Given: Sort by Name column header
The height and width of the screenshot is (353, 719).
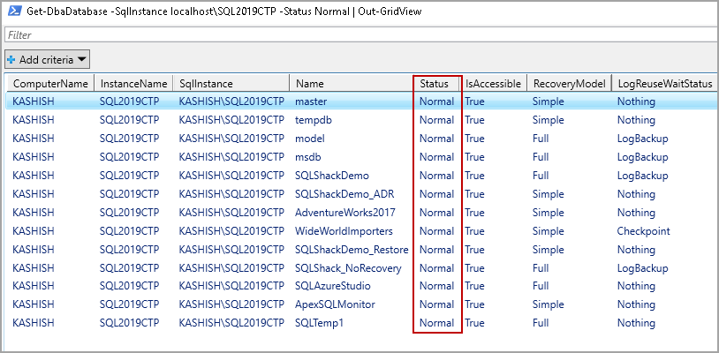Looking at the screenshot, I should (351, 83).
